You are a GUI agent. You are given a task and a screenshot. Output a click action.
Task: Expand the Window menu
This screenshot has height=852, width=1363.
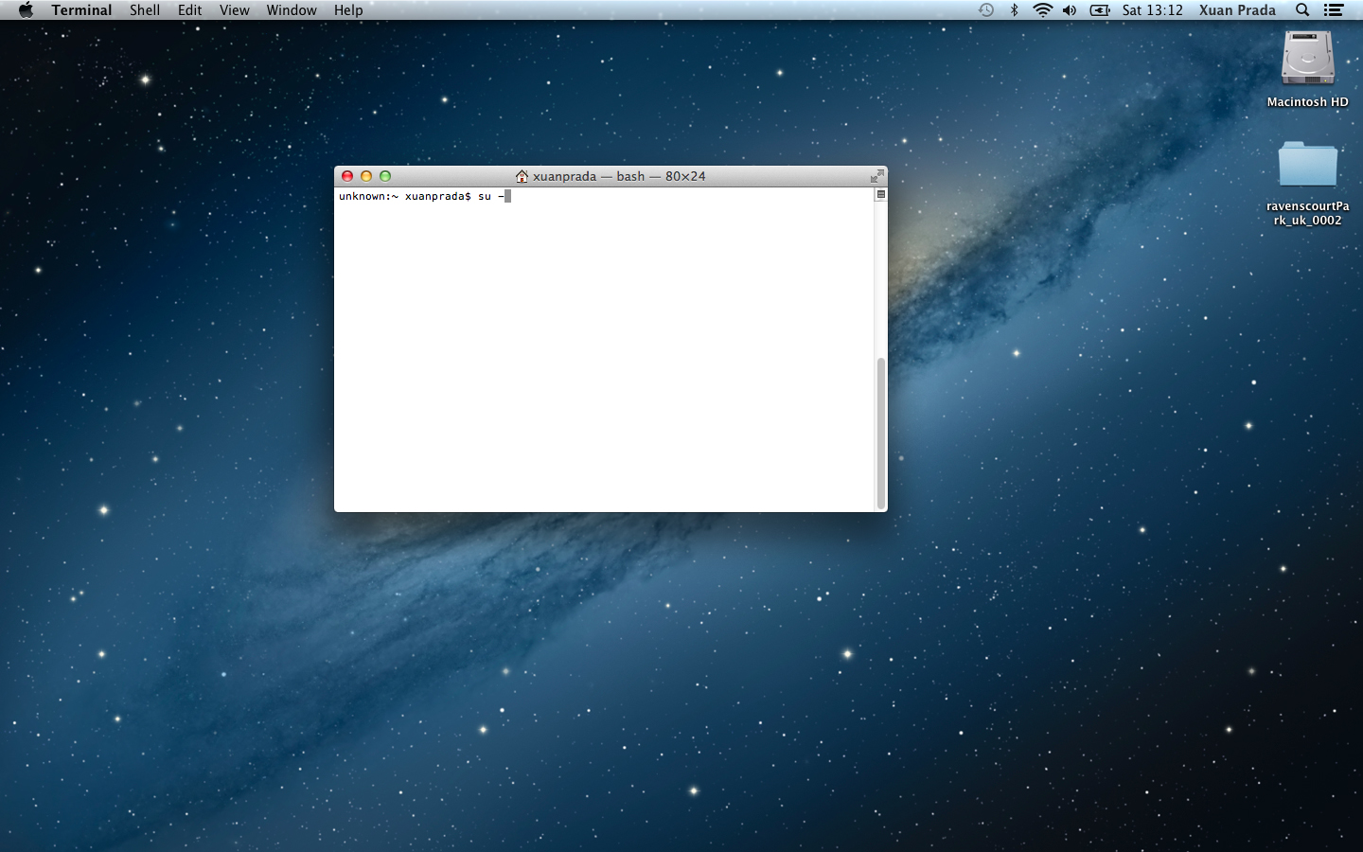point(292,10)
